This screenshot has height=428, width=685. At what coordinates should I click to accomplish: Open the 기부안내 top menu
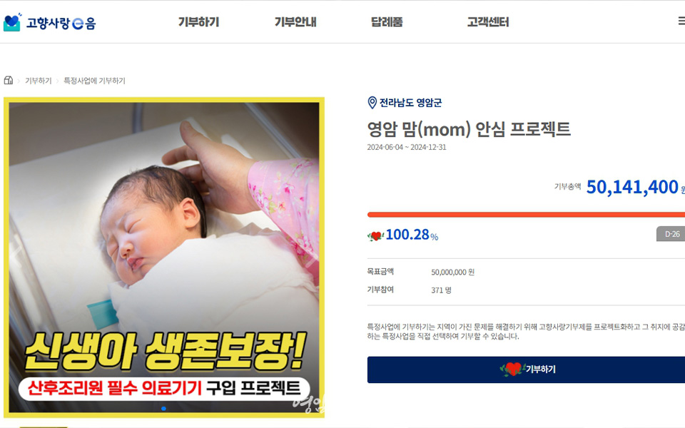coord(295,22)
